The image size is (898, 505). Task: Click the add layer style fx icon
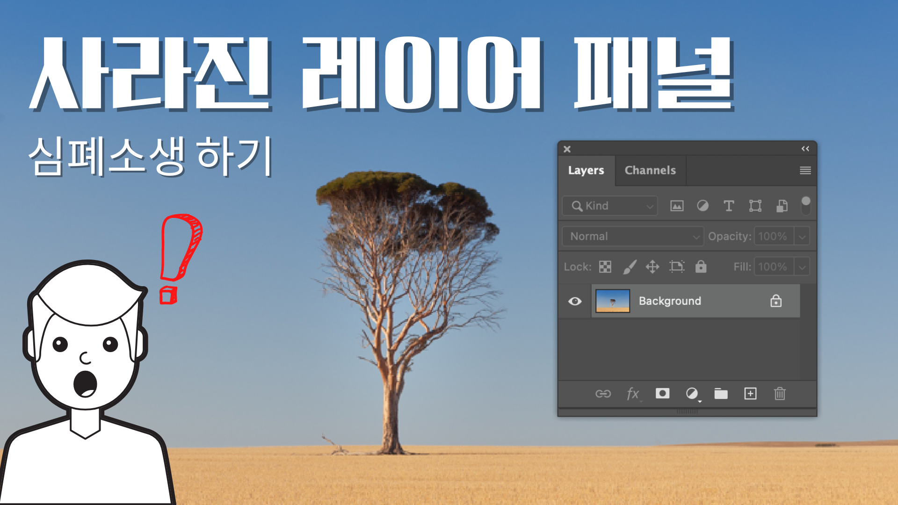(633, 394)
